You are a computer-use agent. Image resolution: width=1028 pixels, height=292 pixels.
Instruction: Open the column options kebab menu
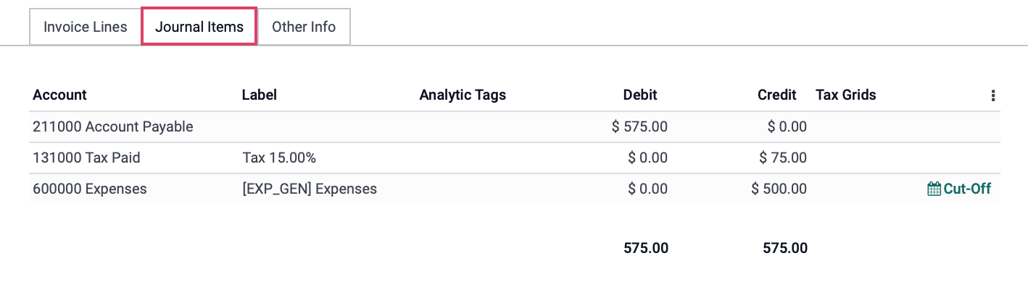coord(992,95)
